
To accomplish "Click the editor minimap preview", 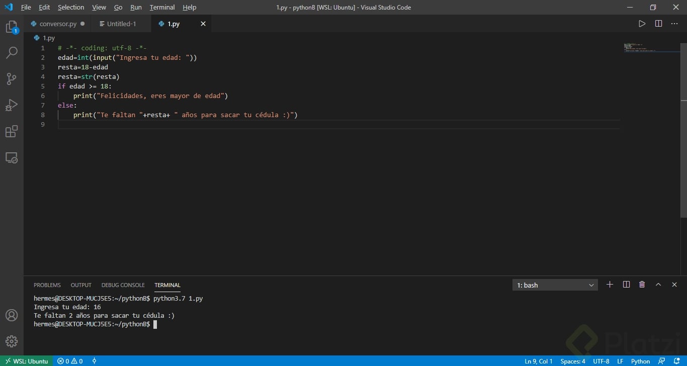I will click(x=651, y=47).
